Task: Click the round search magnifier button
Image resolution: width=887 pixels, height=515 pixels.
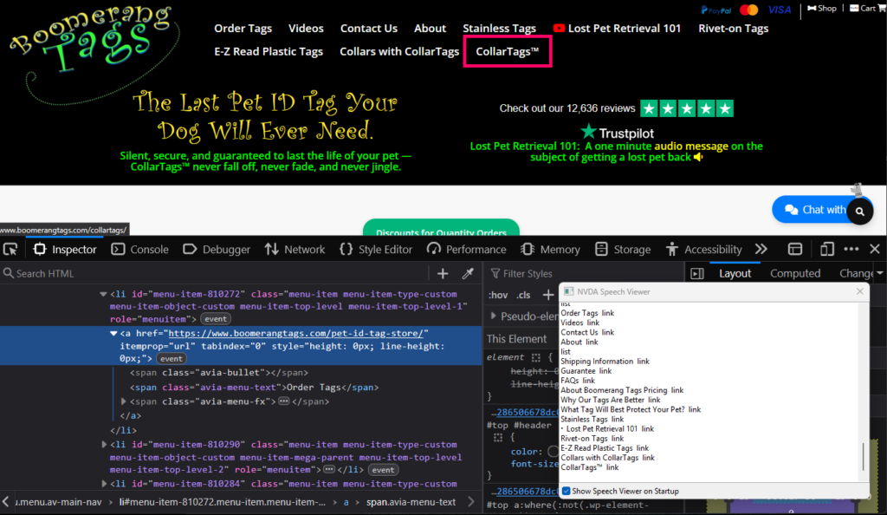Action: (860, 212)
